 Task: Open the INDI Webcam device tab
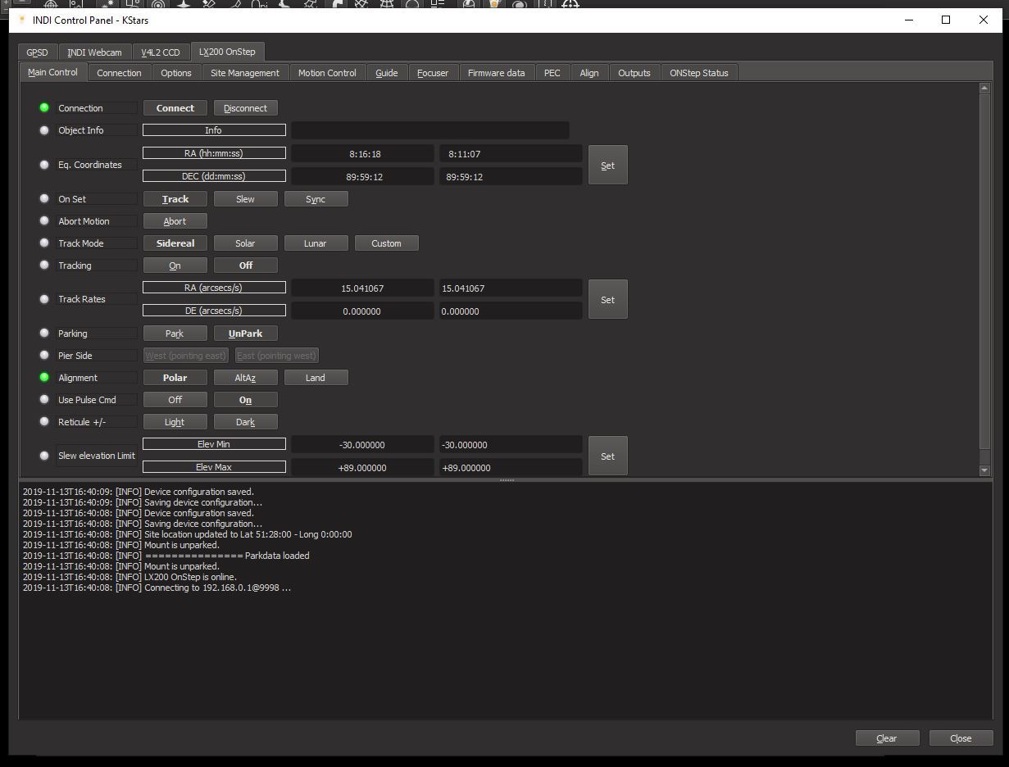[x=94, y=52]
